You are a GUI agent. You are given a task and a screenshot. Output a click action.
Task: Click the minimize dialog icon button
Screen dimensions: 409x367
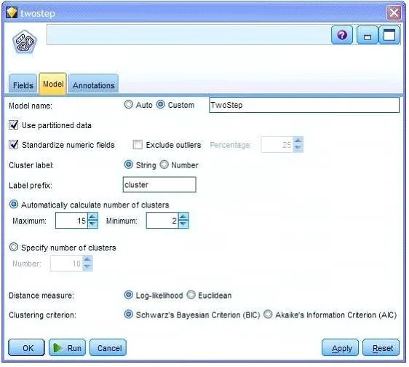[367, 35]
